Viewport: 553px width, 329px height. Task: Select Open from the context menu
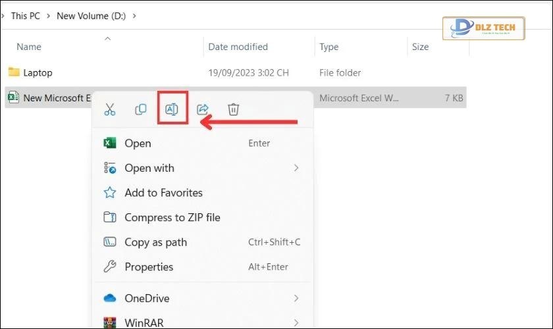tap(138, 143)
